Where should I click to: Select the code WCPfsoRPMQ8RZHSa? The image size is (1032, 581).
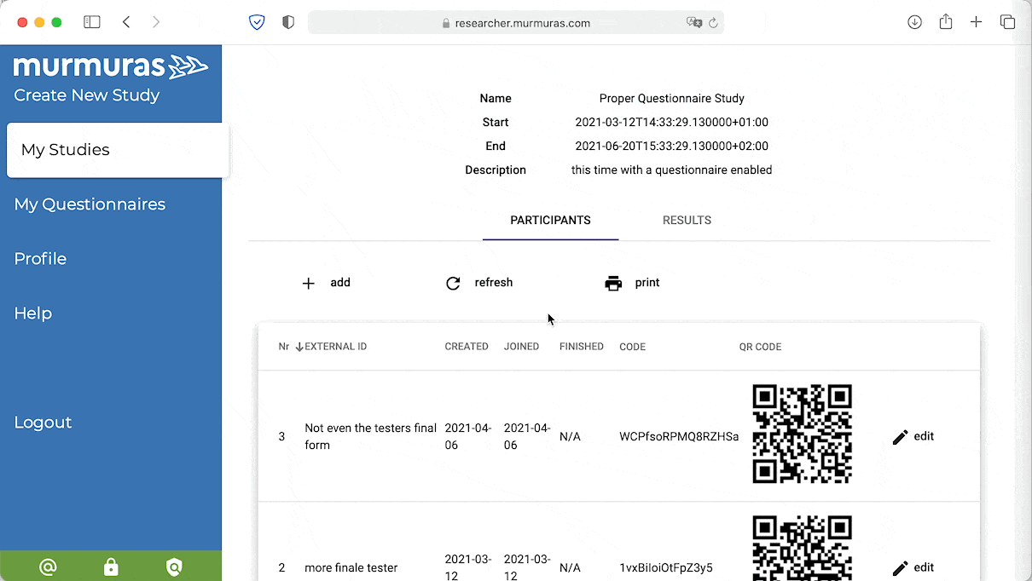coord(679,437)
